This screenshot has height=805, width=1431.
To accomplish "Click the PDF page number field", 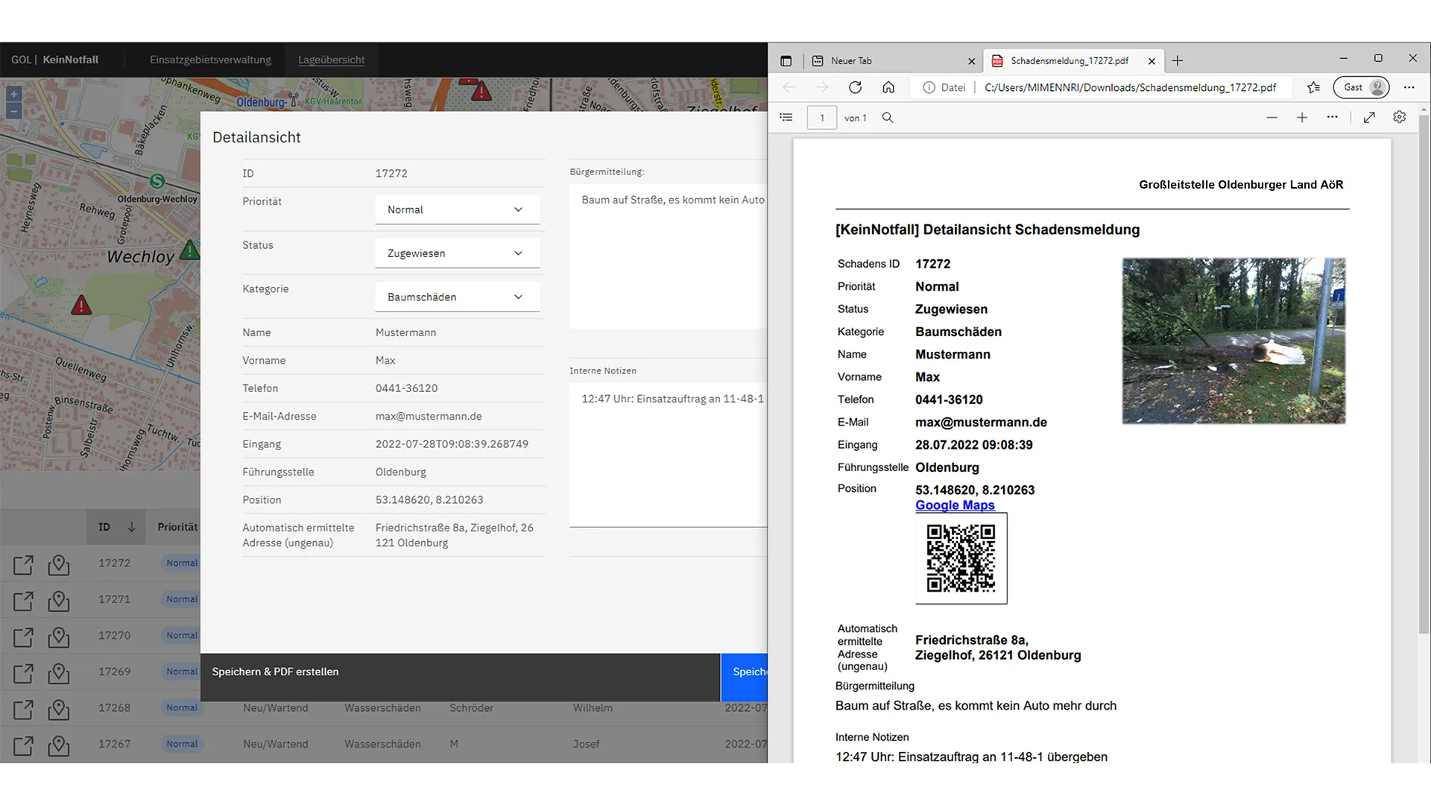I will [821, 118].
